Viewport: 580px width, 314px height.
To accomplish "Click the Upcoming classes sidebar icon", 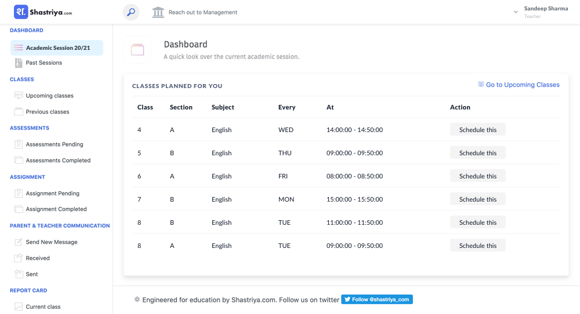I will click(19, 96).
